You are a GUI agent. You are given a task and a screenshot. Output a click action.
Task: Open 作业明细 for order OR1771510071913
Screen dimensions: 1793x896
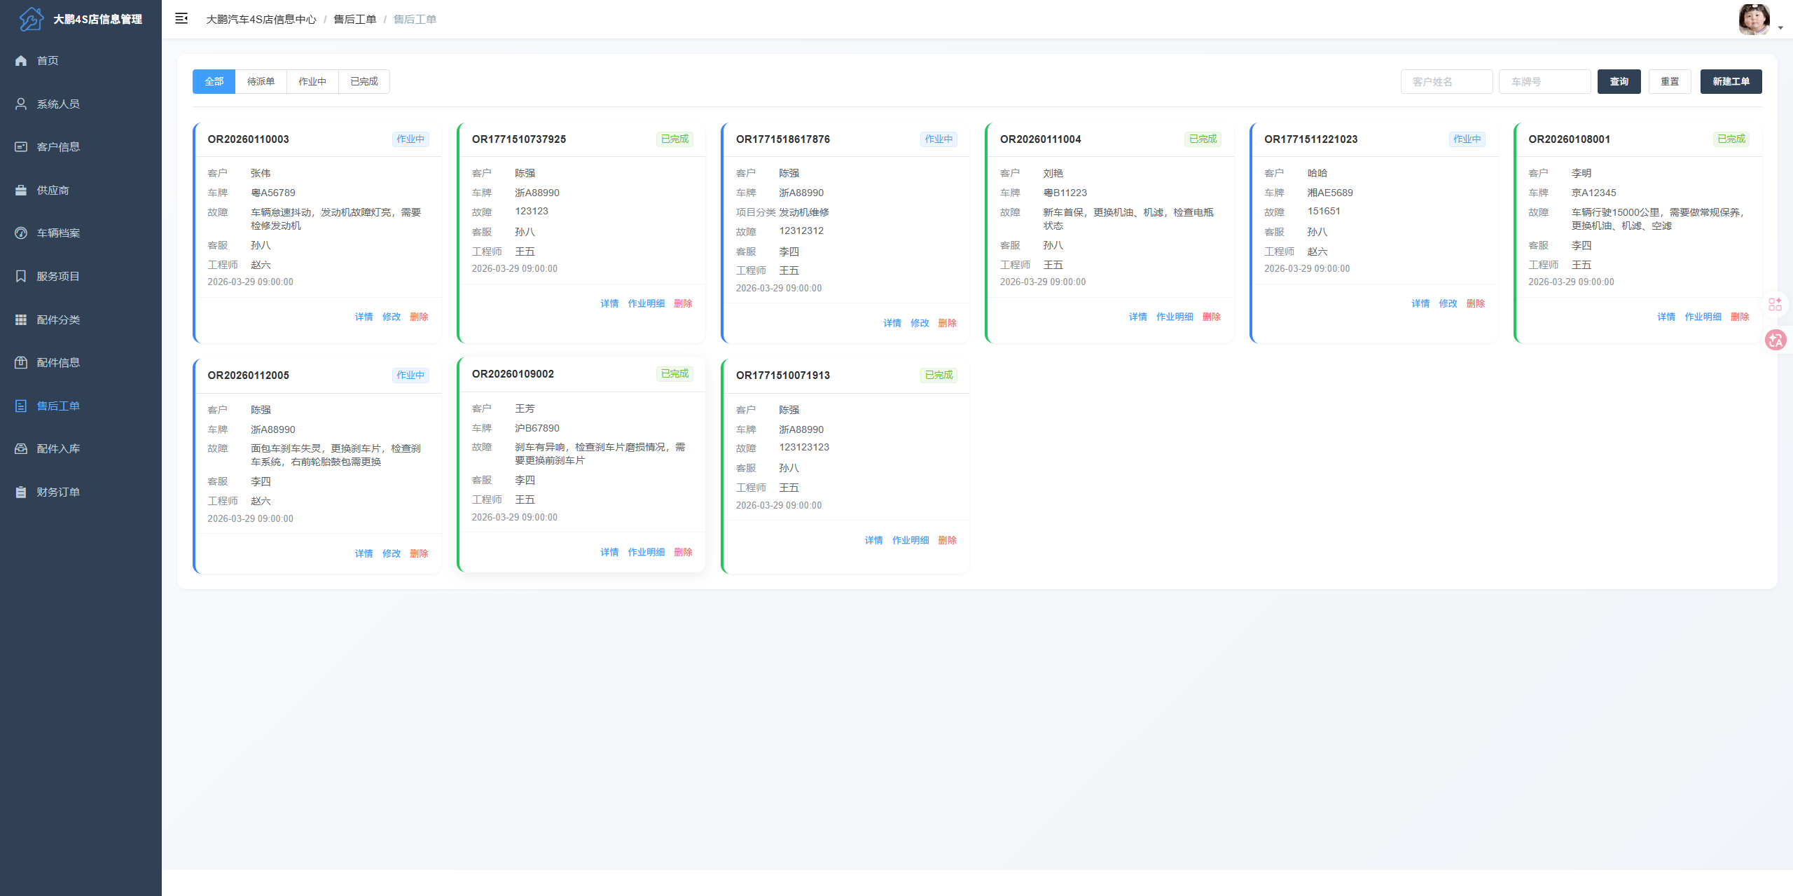911,541
